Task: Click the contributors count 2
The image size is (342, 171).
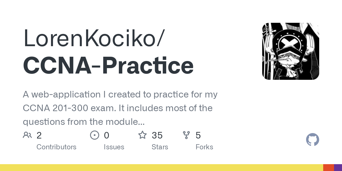Action: pyautogui.click(x=39, y=135)
